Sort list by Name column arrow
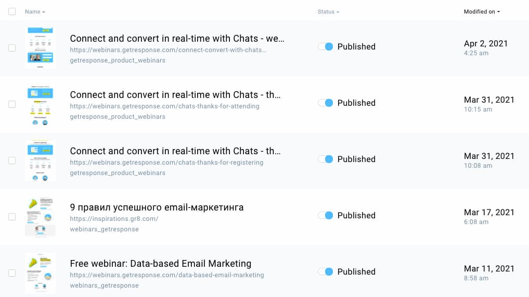The height and width of the screenshot is (297, 529). pos(44,11)
